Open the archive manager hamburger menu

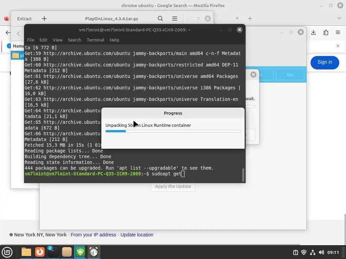[x=175, y=19]
